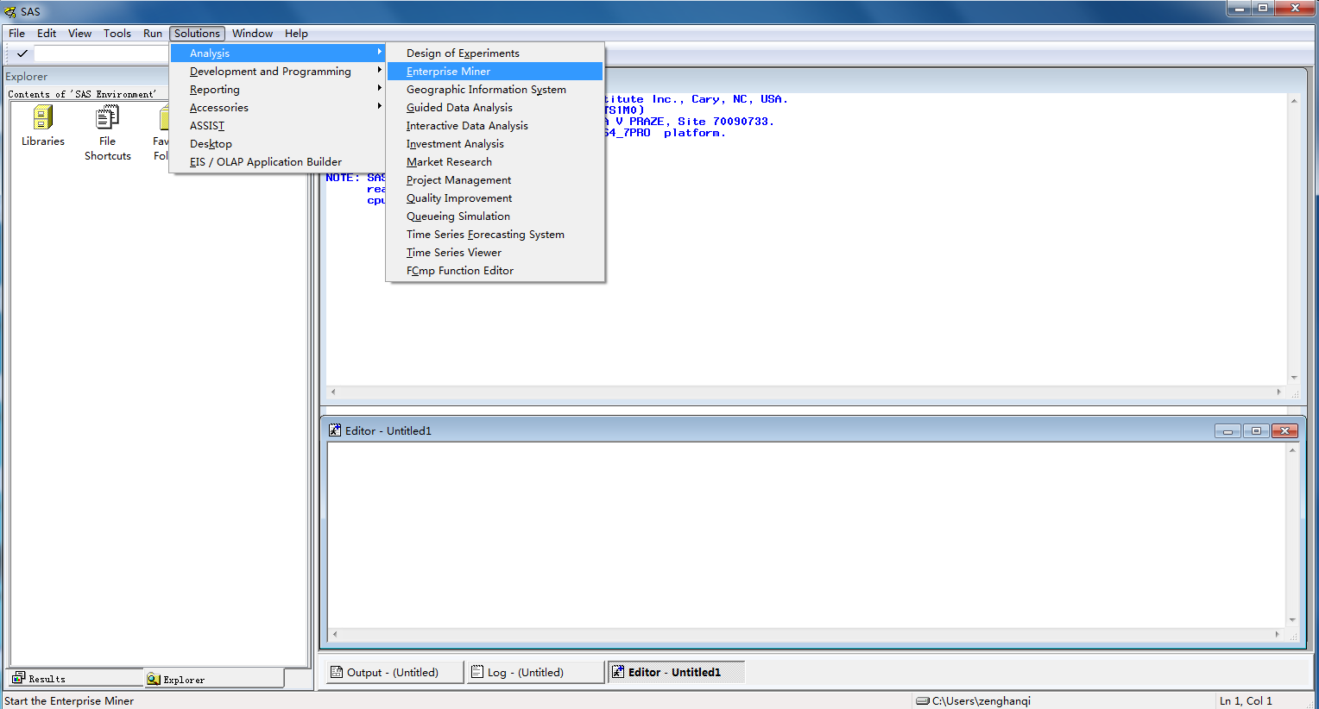This screenshot has height=709, width=1319.
Task: Launch ASSIST from Solutions menu
Action: click(278, 126)
